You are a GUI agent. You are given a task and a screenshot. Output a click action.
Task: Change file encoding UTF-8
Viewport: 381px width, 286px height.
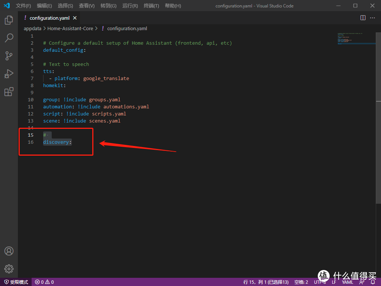[320, 282]
